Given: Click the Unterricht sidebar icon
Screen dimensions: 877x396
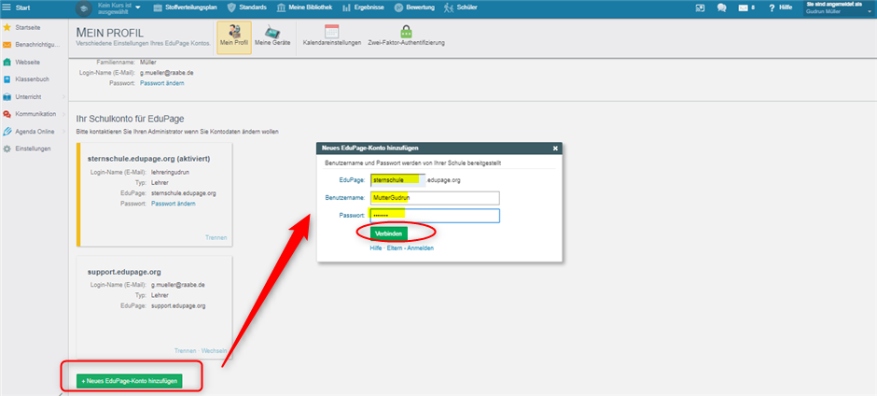Looking at the screenshot, I should tap(7, 97).
